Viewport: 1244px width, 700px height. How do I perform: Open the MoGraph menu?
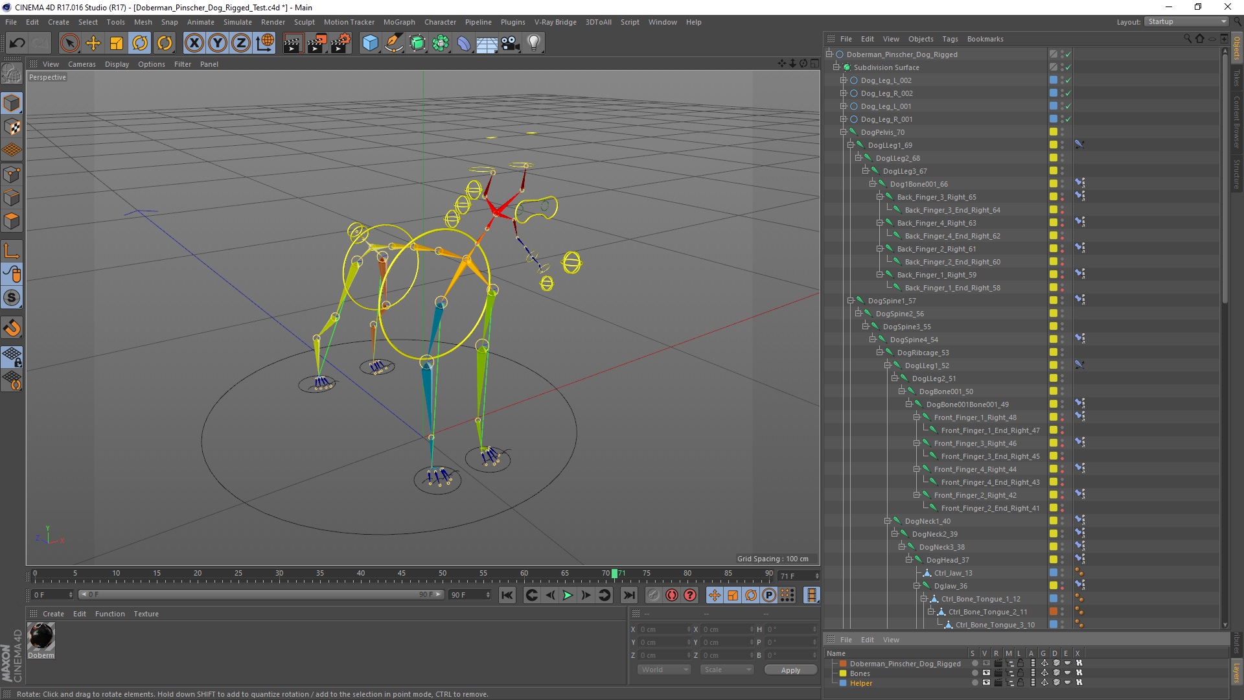[x=399, y=22]
